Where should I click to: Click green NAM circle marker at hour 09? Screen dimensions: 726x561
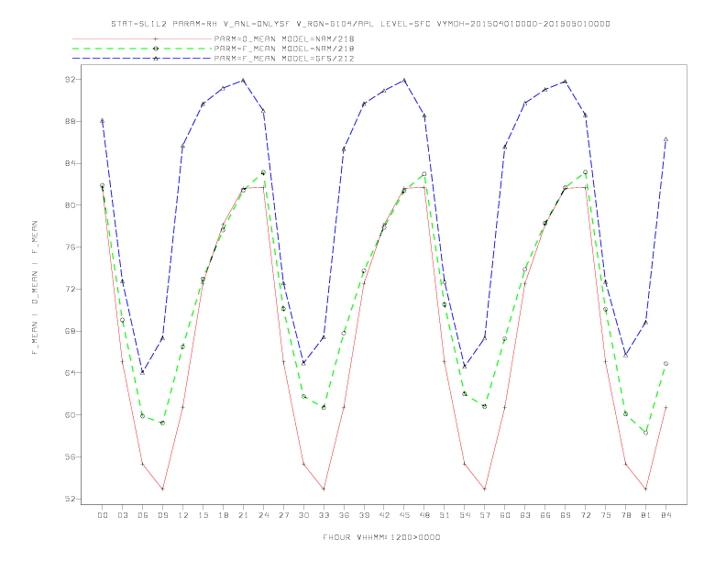coord(162,423)
